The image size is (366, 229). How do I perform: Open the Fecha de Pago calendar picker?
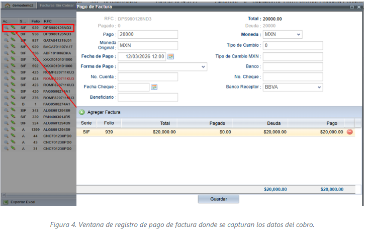click(x=170, y=56)
